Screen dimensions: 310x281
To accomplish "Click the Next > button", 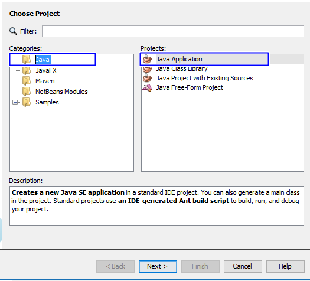I will [x=158, y=266].
